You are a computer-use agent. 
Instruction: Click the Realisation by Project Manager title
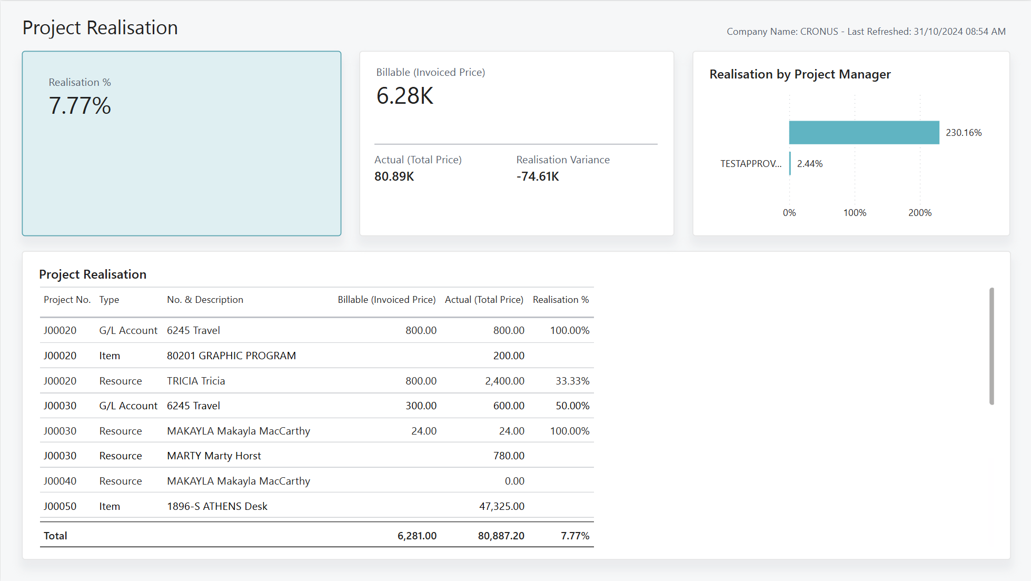coord(800,74)
